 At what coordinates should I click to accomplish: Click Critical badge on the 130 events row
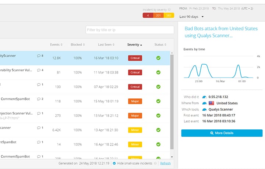pyautogui.click(x=135, y=87)
